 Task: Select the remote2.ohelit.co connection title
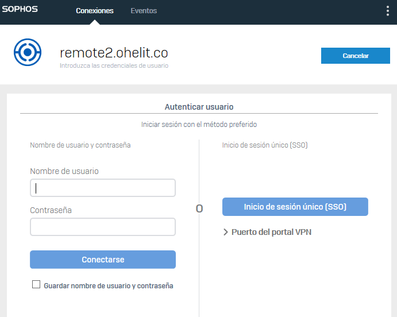(x=114, y=52)
